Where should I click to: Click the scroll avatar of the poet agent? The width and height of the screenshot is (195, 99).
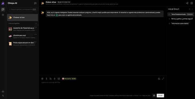(x=10, y=44)
